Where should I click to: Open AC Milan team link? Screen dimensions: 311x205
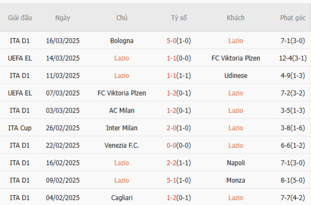(x=122, y=111)
